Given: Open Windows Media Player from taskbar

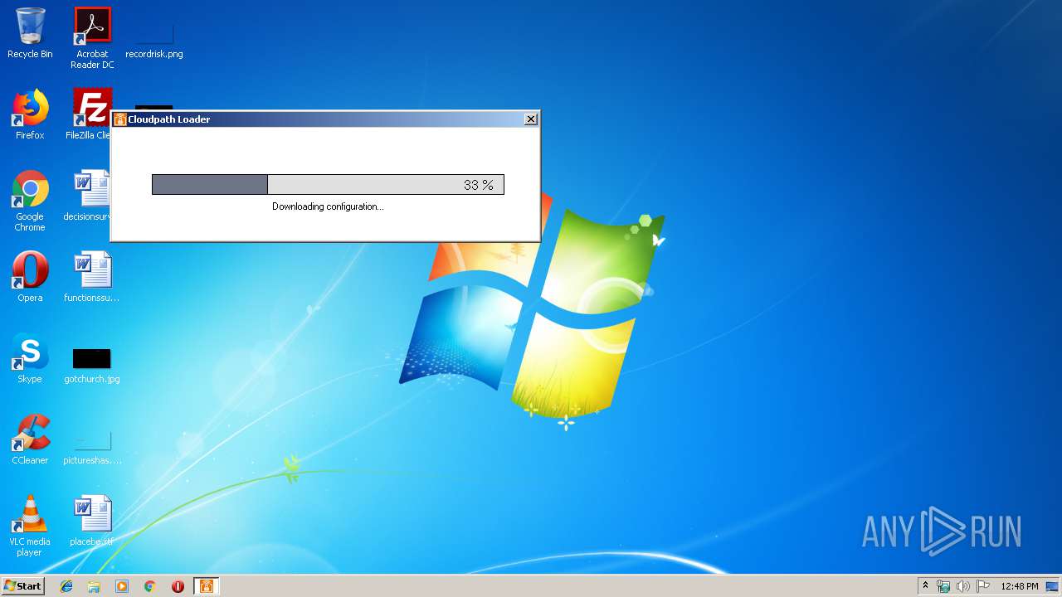Looking at the screenshot, I should (122, 586).
